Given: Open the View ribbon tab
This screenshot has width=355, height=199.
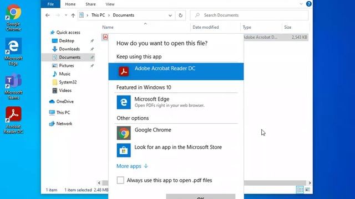Looking at the screenshot, I should pyautogui.click(x=110, y=4).
